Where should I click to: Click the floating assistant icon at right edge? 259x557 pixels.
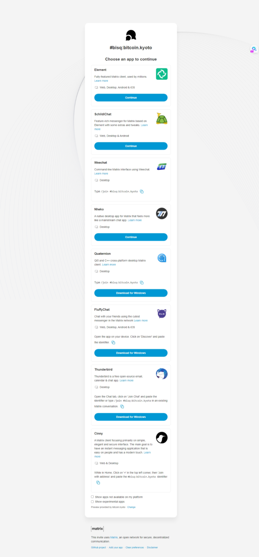tap(254, 49)
